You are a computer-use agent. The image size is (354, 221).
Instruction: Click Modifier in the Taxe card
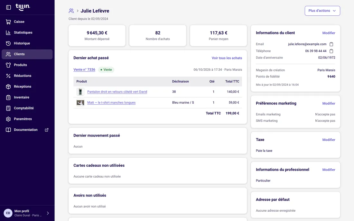point(329,140)
